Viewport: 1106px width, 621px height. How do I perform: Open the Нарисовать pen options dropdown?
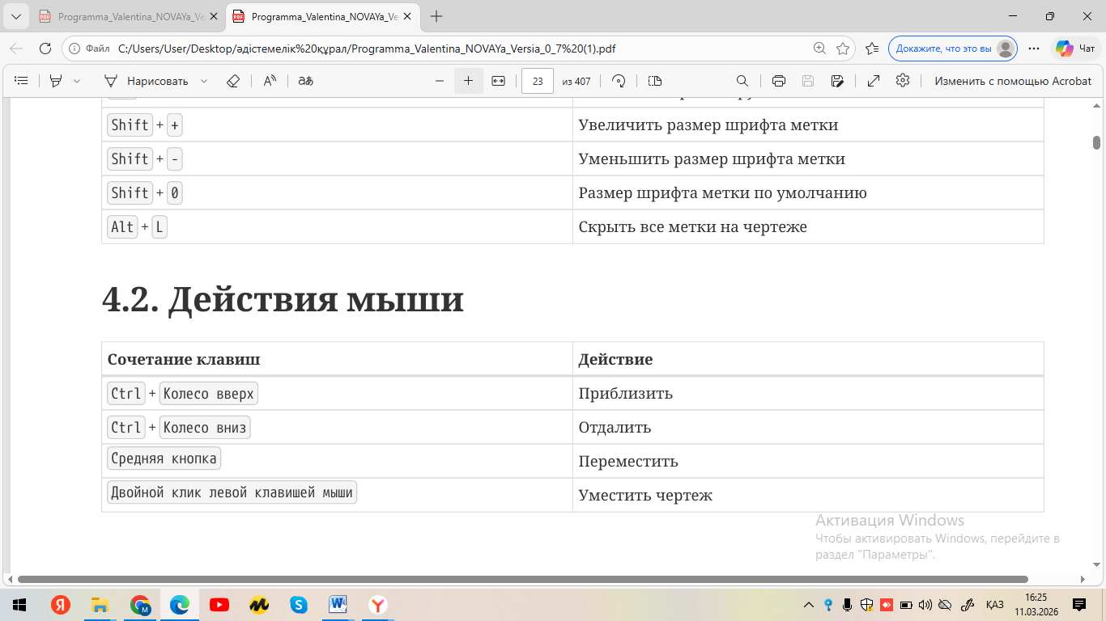coord(204,81)
